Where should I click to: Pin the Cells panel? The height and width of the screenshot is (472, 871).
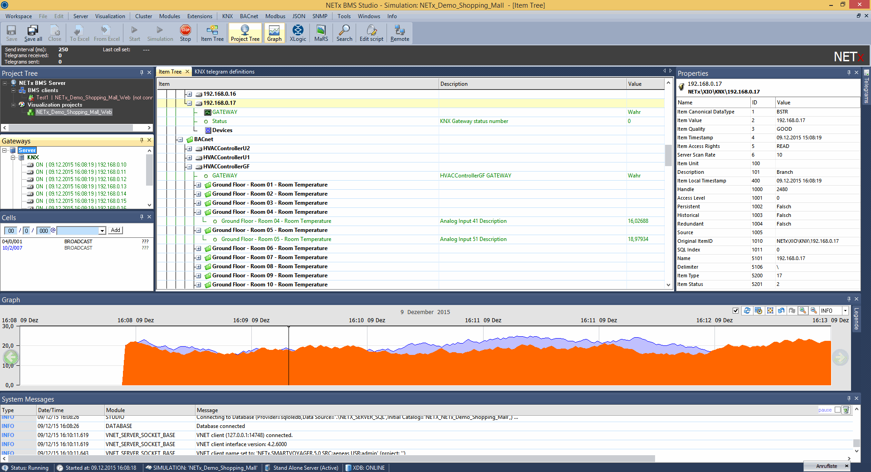pos(142,217)
